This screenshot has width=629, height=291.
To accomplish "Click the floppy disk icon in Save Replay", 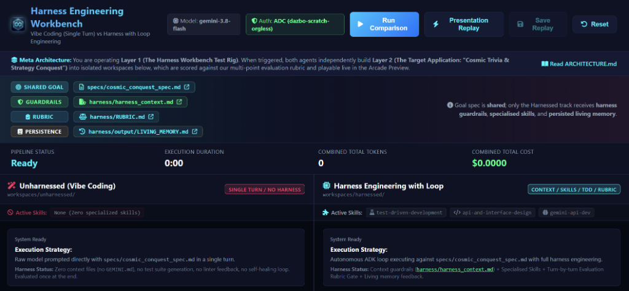I will (520, 24).
